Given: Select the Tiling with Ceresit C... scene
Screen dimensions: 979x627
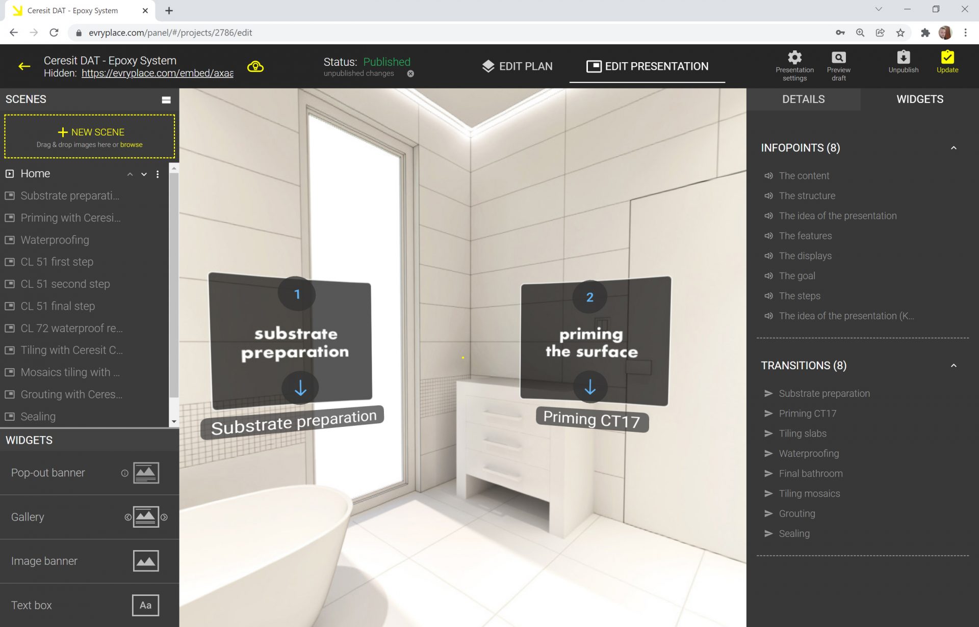Looking at the screenshot, I should point(71,350).
